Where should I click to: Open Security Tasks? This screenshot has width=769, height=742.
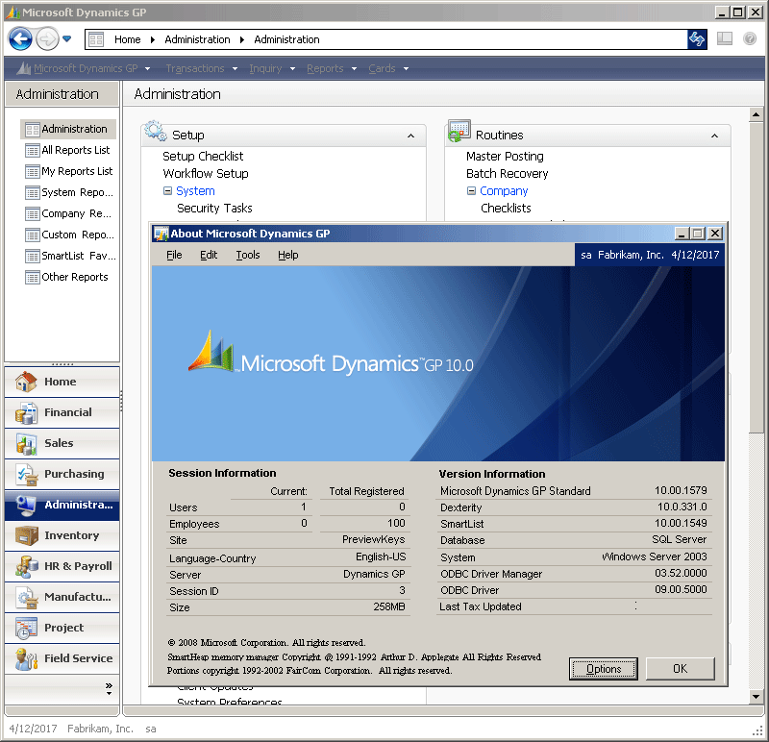(214, 209)
